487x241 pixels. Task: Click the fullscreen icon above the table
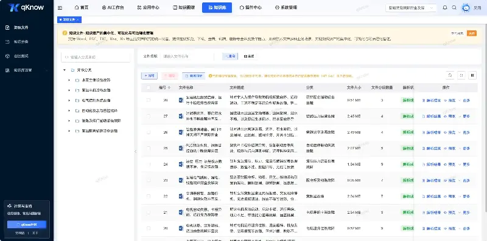[x=461, y=75]
